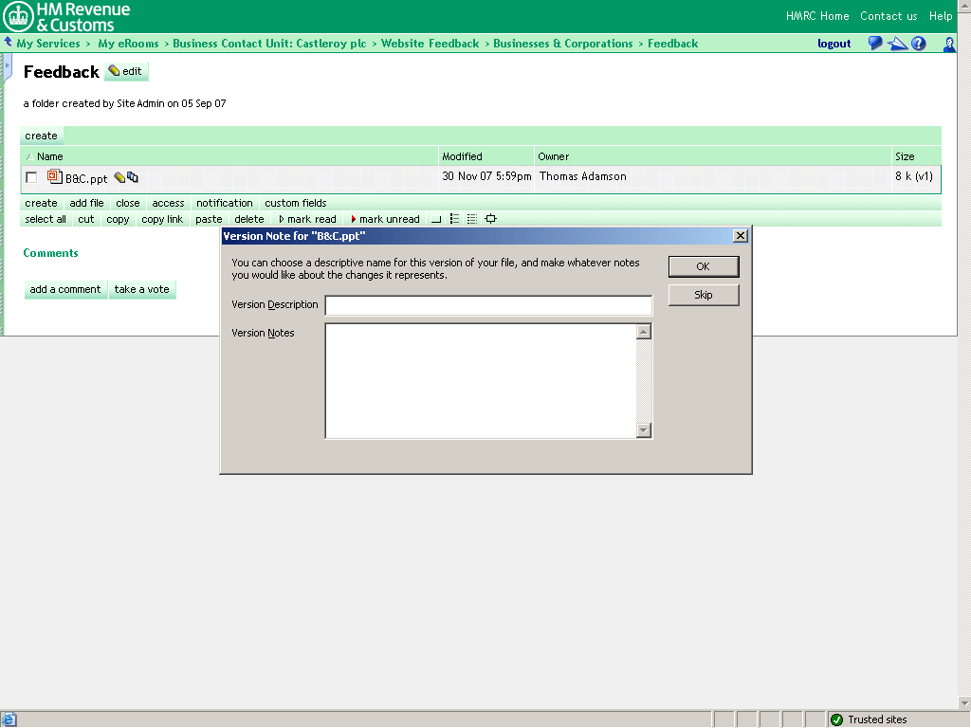Click the logout link
Viewport: 971px width, 728px height.
pyautogui.click(x=834, y=44)
